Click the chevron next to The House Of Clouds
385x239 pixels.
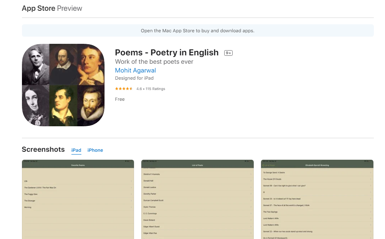coord(371,179)
